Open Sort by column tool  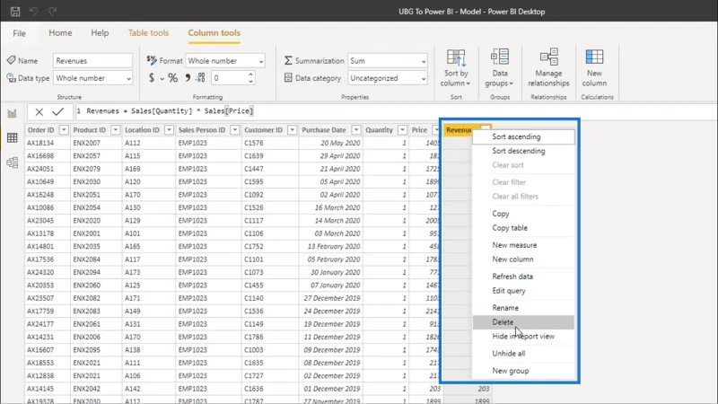pos(456,68)
